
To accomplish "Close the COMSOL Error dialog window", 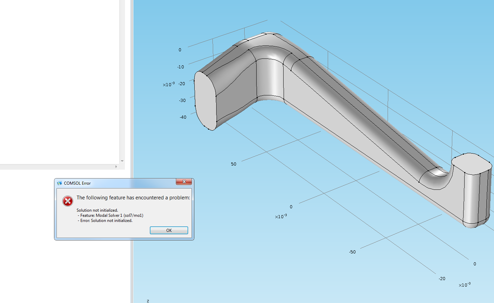I will pyautogui.click(x=184, y=182).
